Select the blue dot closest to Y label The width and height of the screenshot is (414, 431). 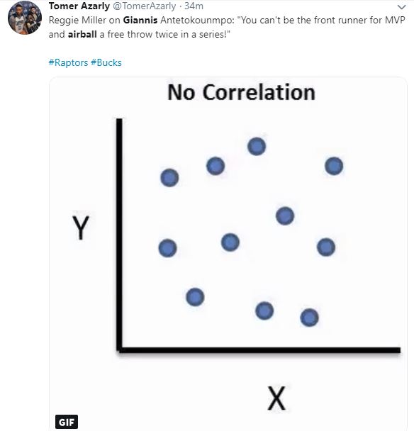point(167,248)
